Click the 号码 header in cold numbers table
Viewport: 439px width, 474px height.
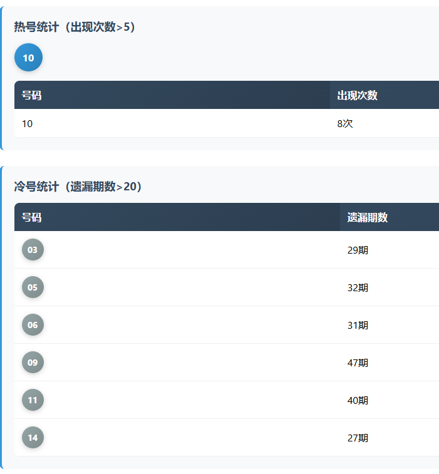click(32, 217)
